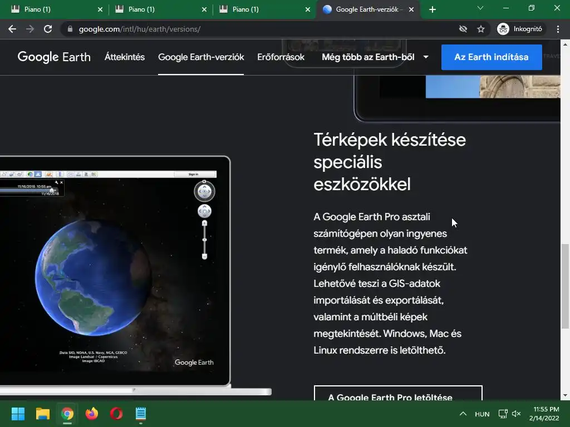Open a new browser tab

pos(432,9)
